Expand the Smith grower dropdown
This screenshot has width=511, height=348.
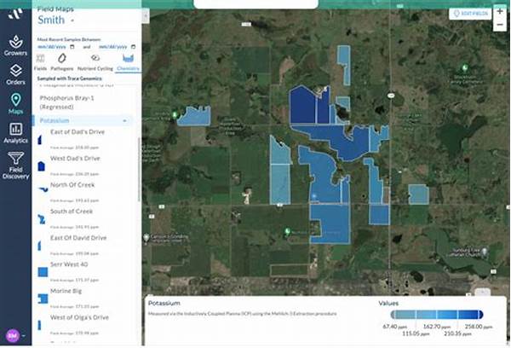pos(72,19)
